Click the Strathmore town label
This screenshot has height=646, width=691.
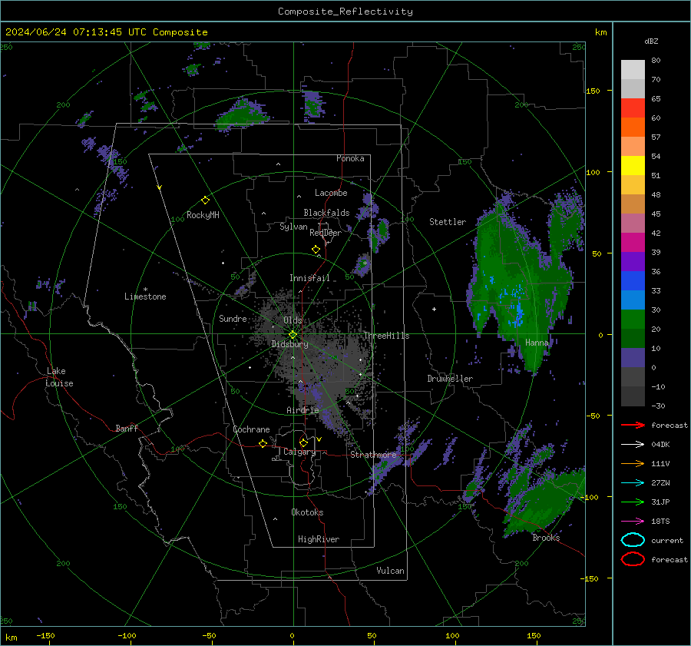click(373, 455)
